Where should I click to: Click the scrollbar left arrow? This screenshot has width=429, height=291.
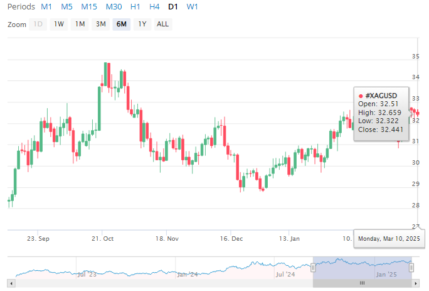(x=11, y=283)
